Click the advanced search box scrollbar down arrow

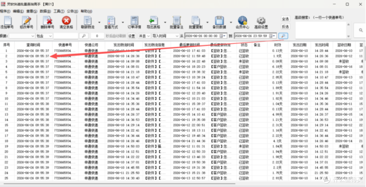[x=348, y=37]
